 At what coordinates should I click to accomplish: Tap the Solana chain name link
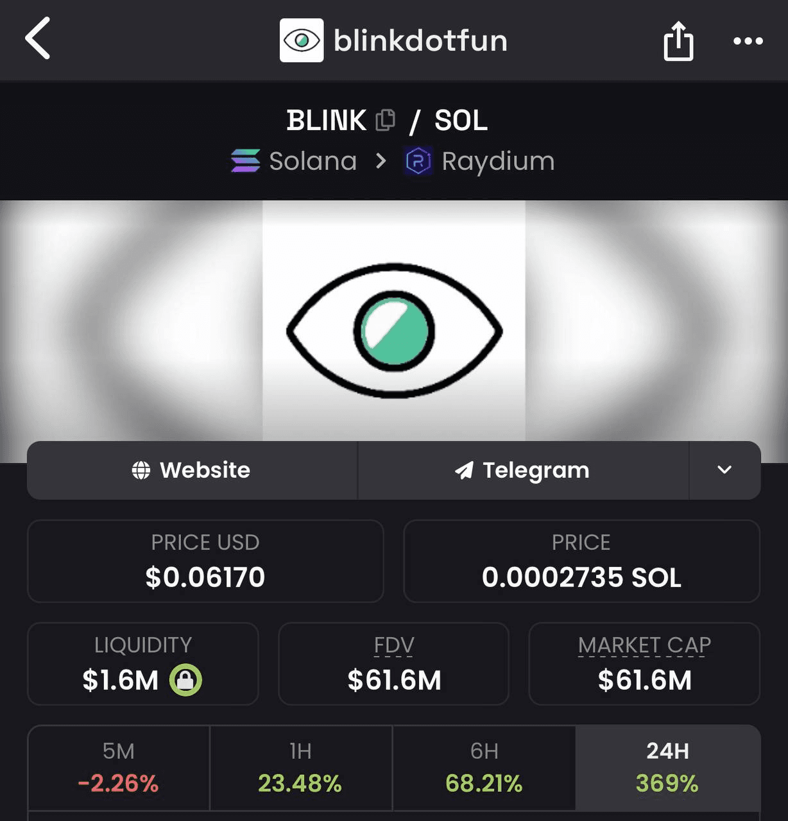(313, 161)
